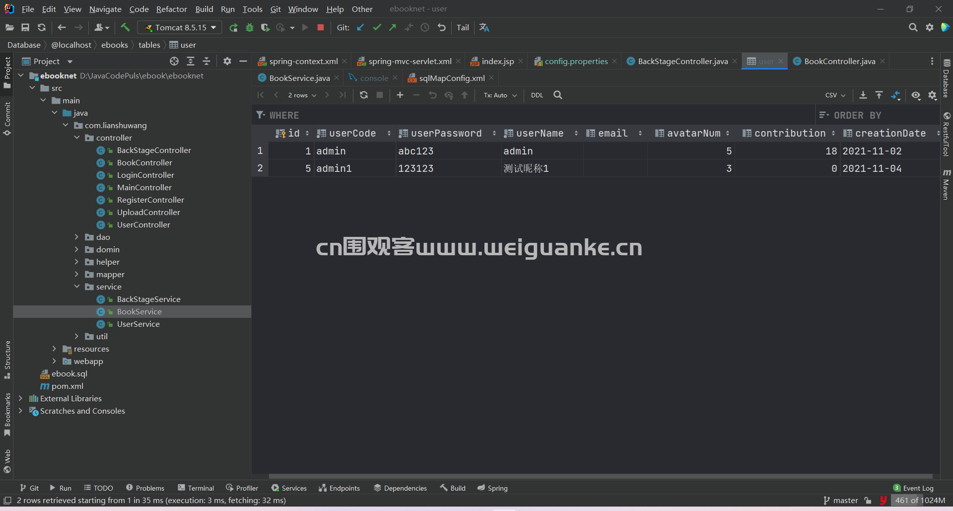953x511 pixels.
Task: Click the Build project hammer icon
Action: [125, 27]
